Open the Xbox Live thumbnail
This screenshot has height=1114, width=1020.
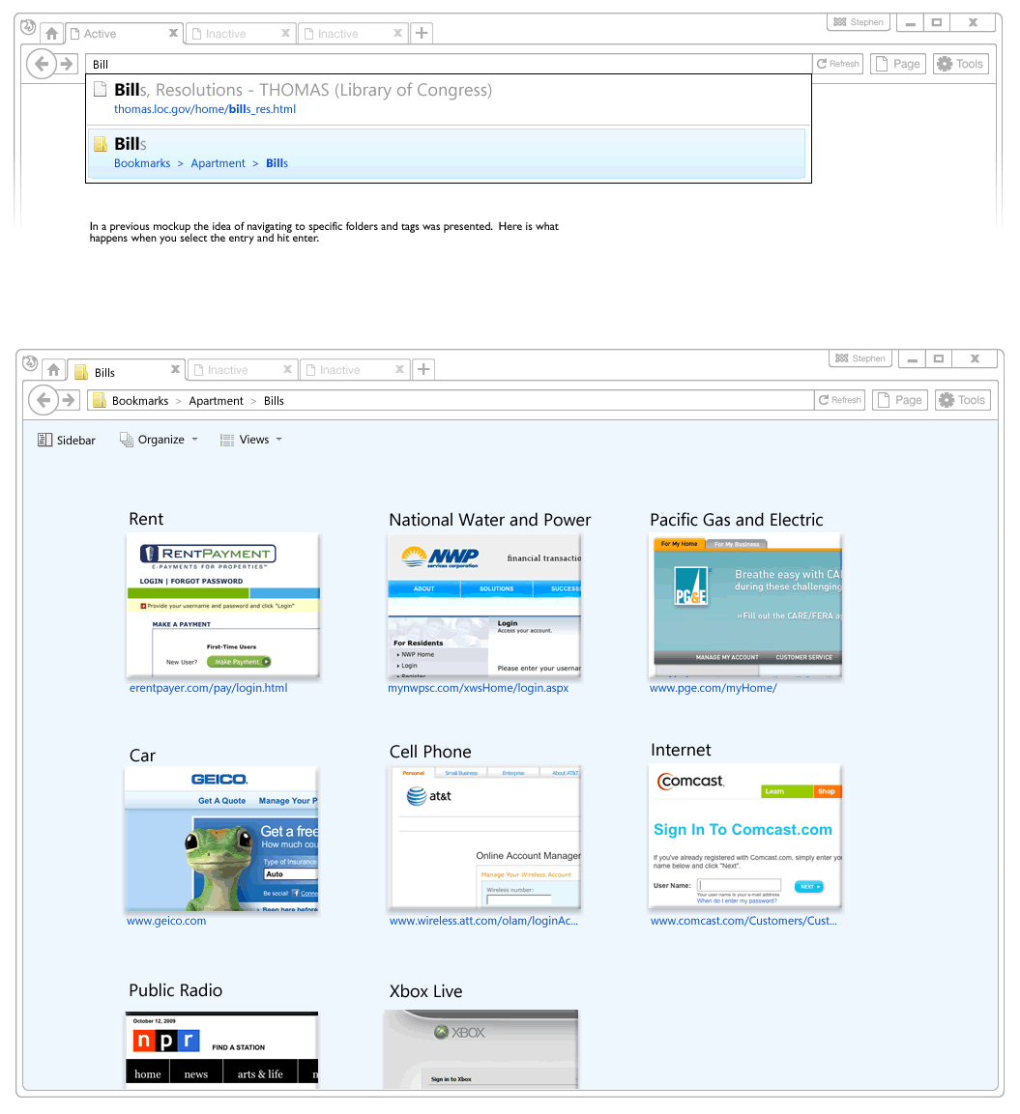pos(481,1048)
